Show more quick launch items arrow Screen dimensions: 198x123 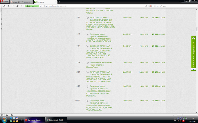click(x=22, y=120)
